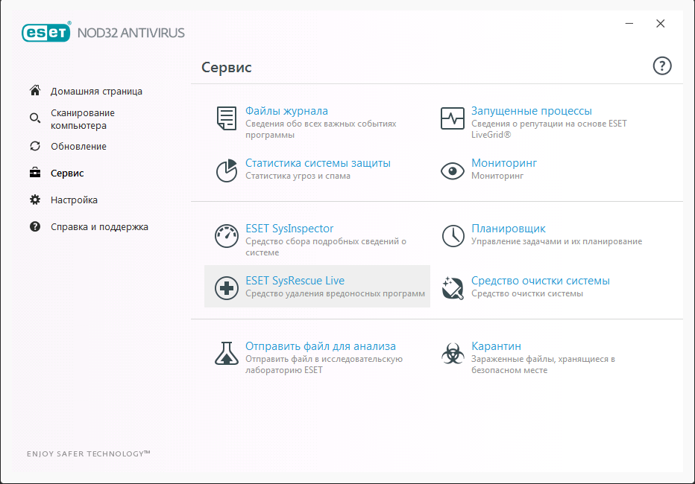Open the Карантин link
The width and height of the screenshot is (695, 484).
click(496, 346)
